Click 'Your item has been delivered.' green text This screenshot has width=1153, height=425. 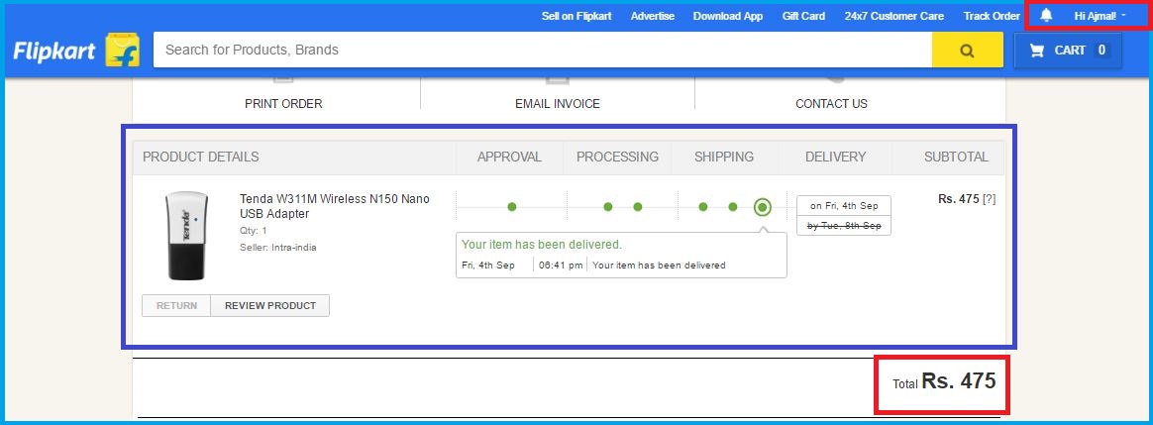[x=541, y=244]
